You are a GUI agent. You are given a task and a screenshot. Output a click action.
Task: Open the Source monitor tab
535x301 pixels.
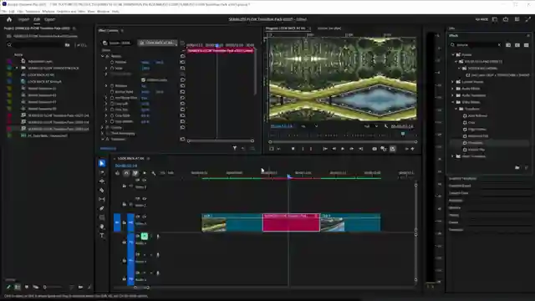point(329,28)
